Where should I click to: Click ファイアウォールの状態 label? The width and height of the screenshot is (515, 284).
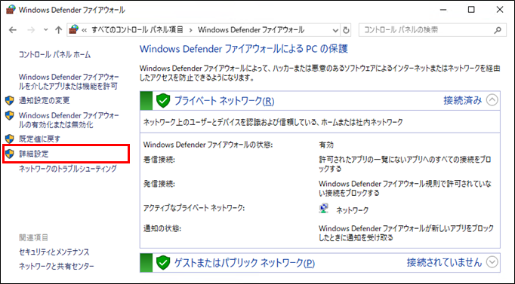[208, 145]
